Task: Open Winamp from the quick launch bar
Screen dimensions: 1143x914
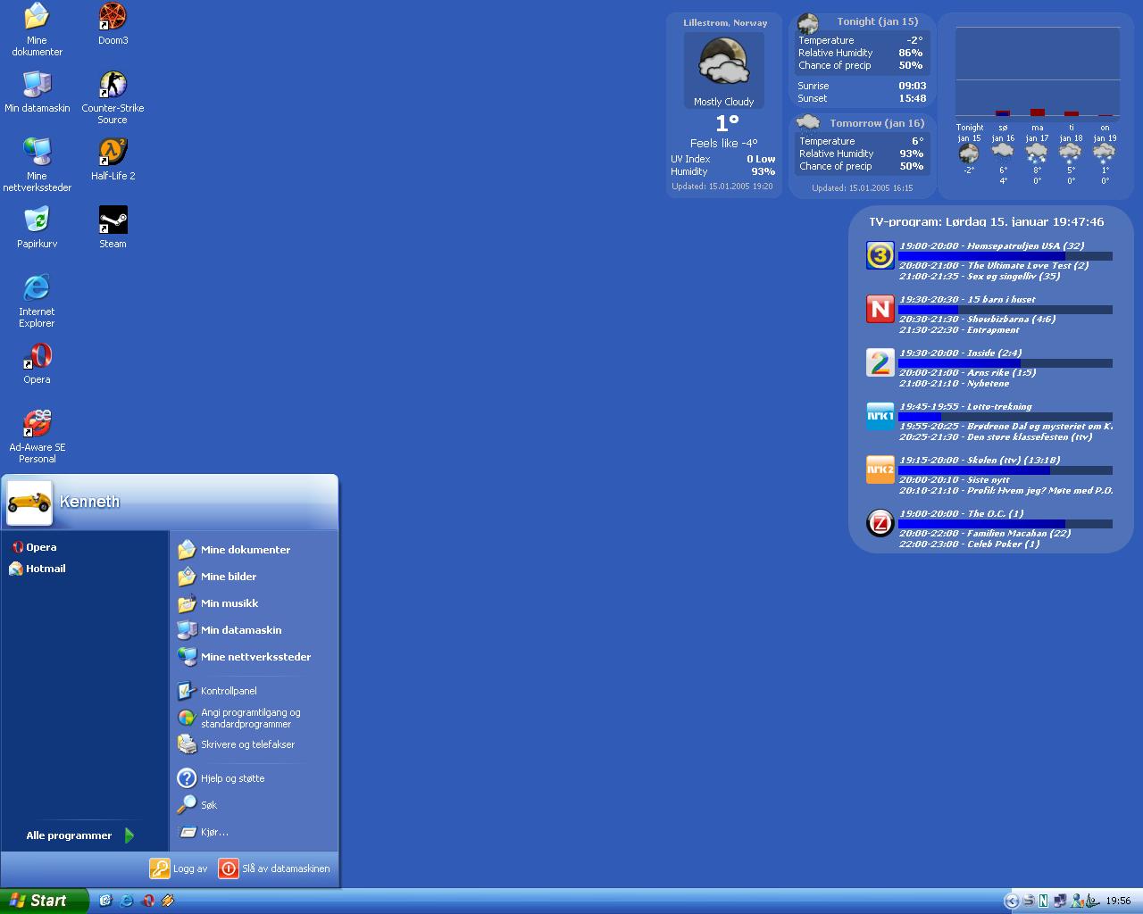Action: [x=168, y=901]
